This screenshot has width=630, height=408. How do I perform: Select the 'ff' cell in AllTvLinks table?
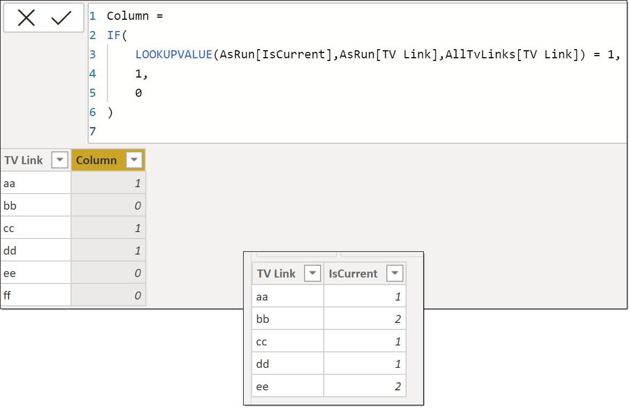[36, 296]
